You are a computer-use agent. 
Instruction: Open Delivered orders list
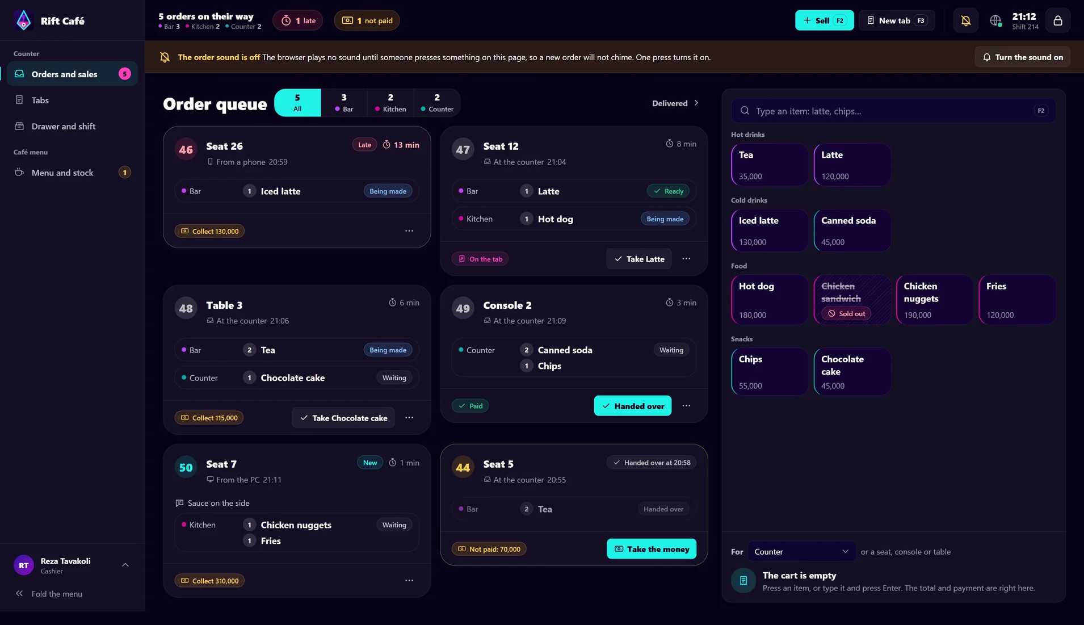pos(675,103)
